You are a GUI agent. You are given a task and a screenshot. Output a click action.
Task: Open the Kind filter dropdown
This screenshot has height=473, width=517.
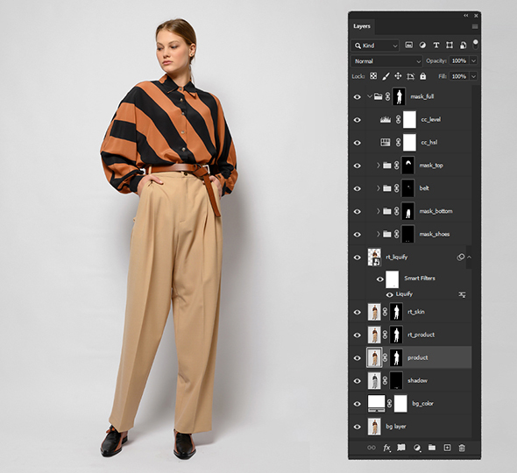pos(375,46)
